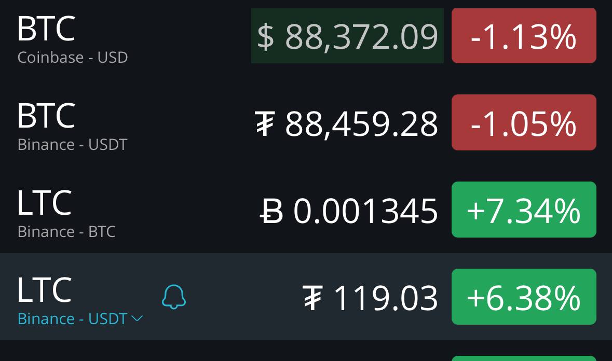This screenshot has height=361, width=612.
Task: Click the ₮ 88,459.28 price
Action: coord(346,123)
